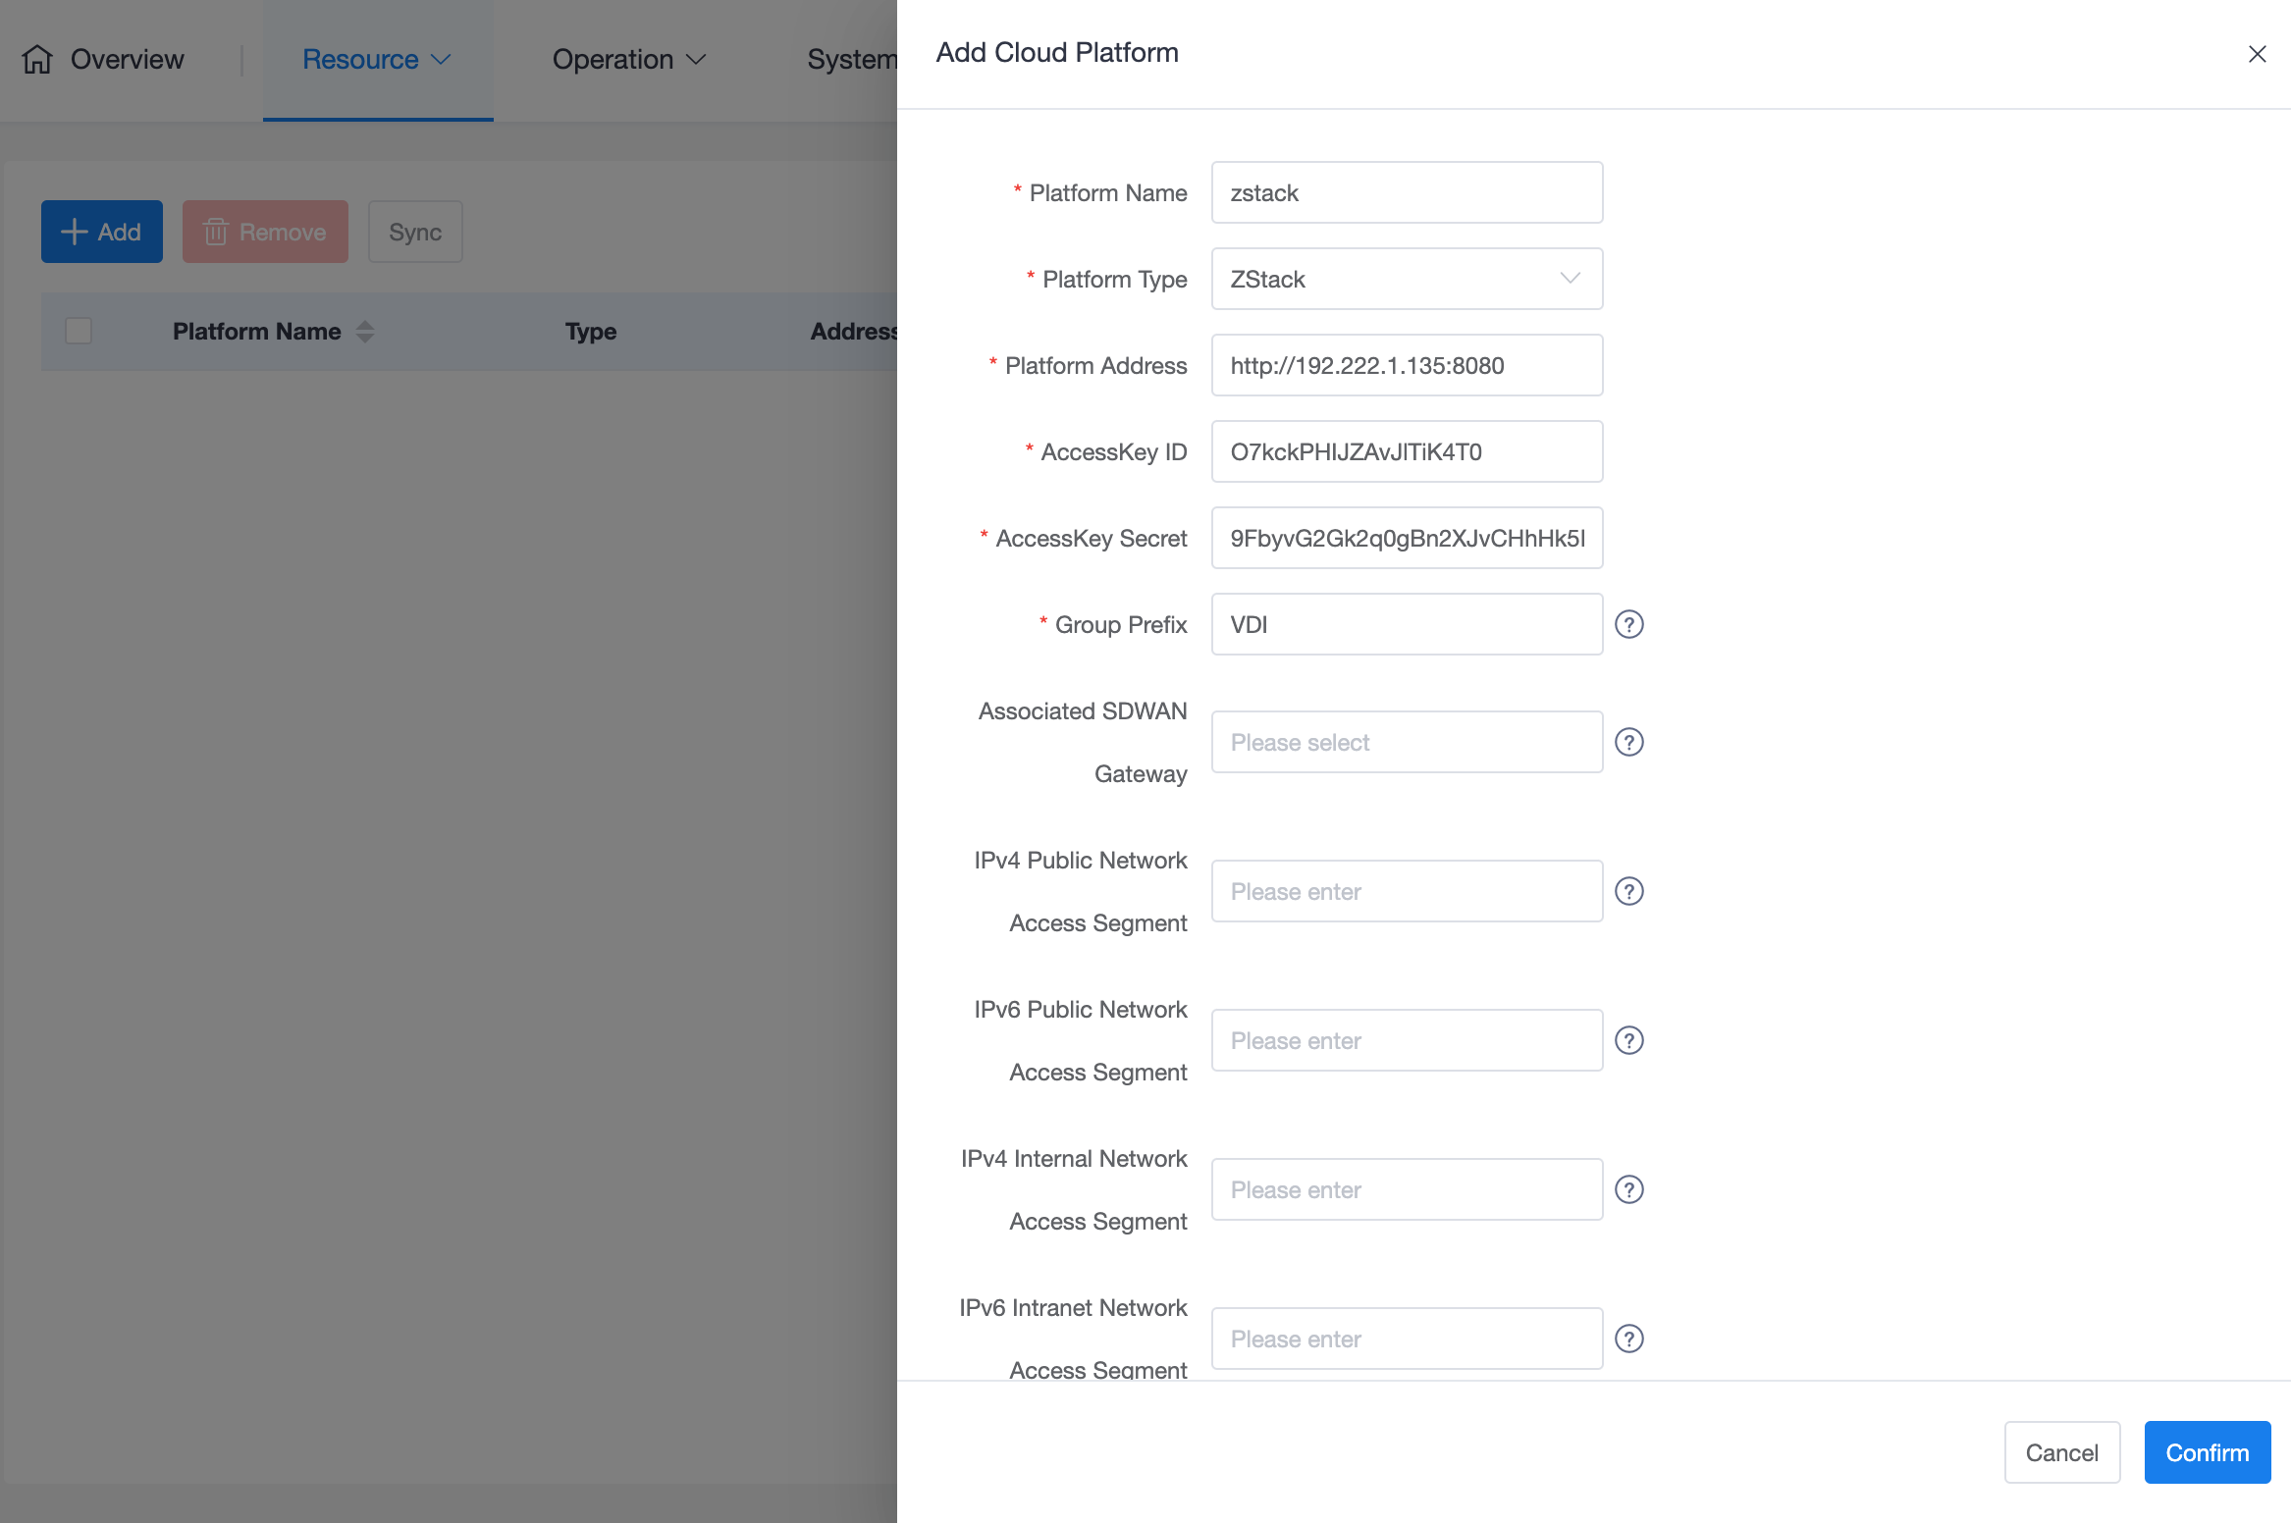Close the Add Cloud Platform panel

click(2257, 54)
